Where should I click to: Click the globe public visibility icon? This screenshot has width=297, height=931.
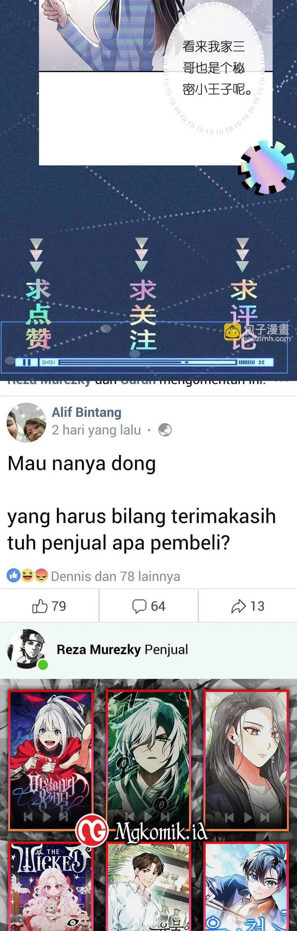point(165,430)
